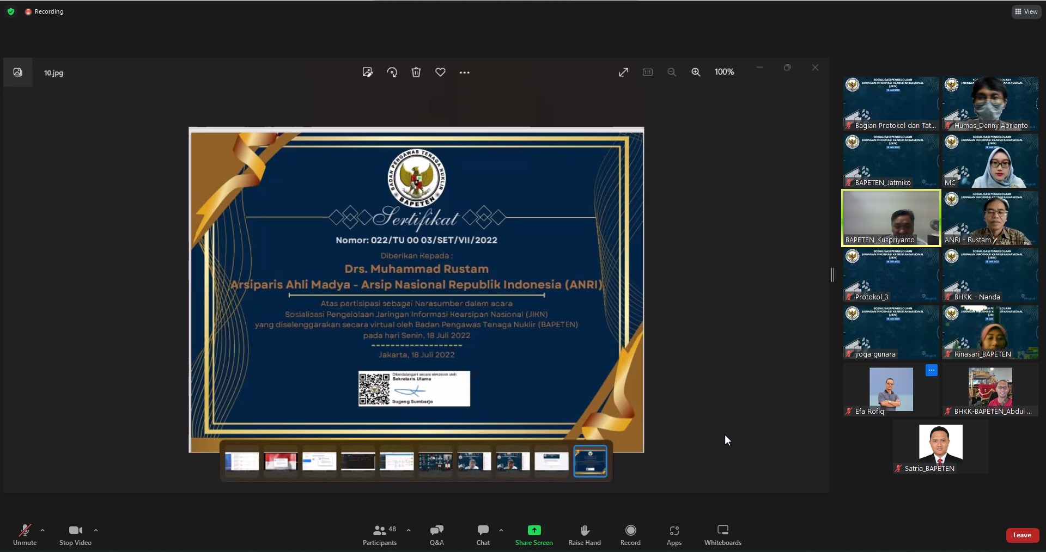Mark image as favorite with heart icon

pyautogui.click(x=440, y=72)
